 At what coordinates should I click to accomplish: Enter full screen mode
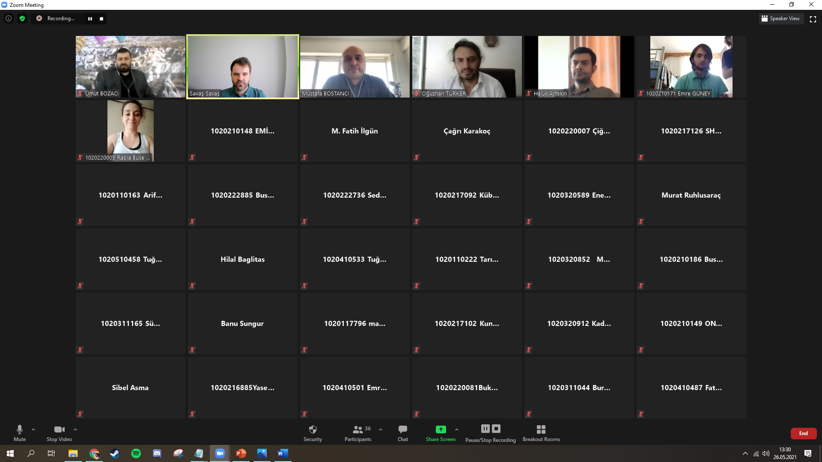(x=813, y=19)
